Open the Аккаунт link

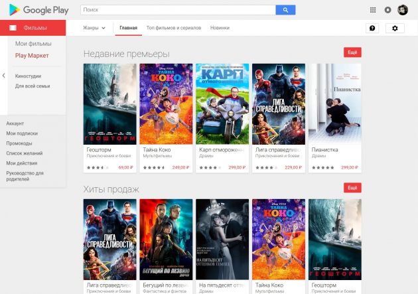pyautogui.click(x=15, y=123)
